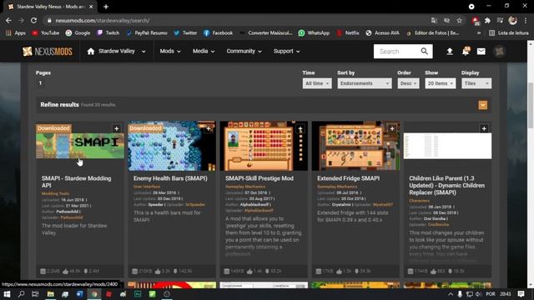The height and width of the screenshot is (300, 534).
Task: Open YouTube bookmark
Action: tap(45, 33)
